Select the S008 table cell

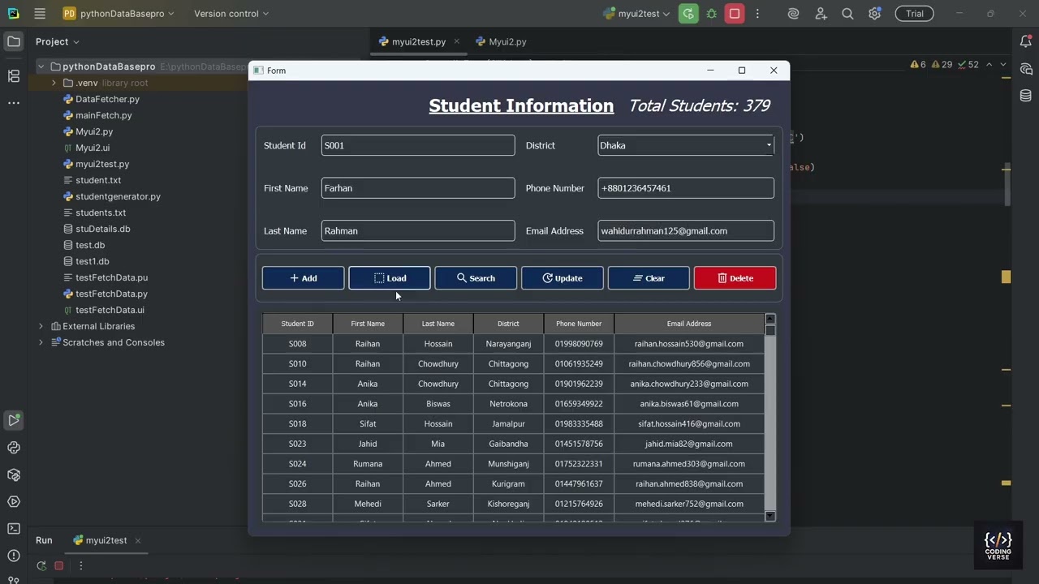click(297, 344)
